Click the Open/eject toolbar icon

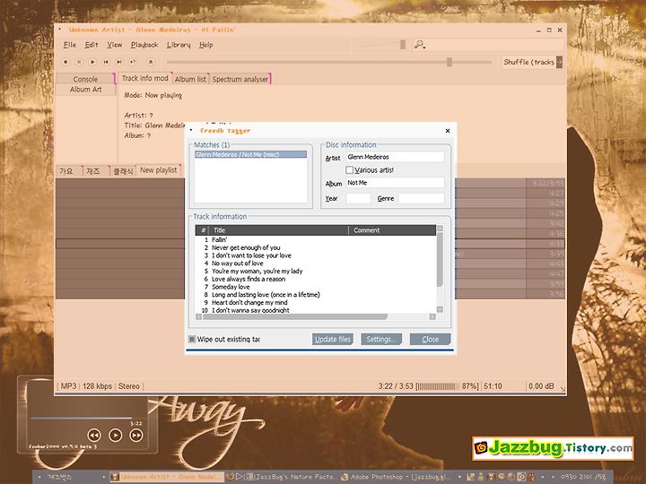click(151, 62)
